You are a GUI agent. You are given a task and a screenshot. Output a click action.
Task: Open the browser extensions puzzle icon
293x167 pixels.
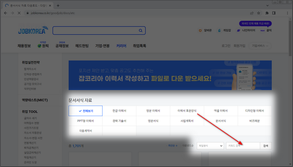pyautogui.click(x=267, y=13)
